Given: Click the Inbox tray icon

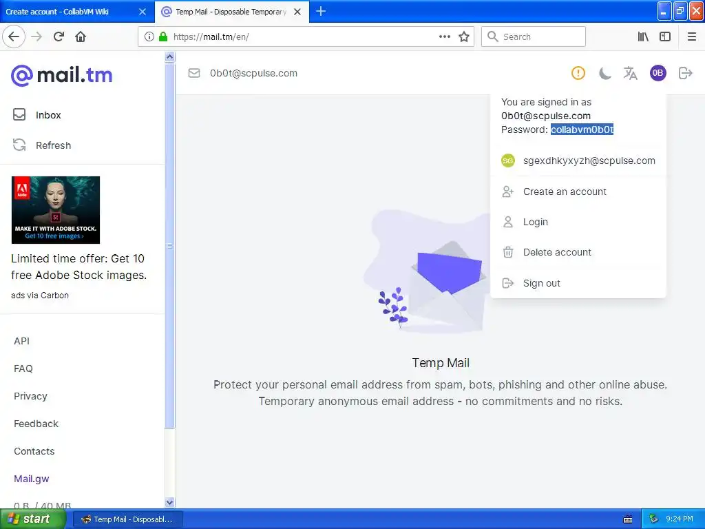Looking at the screenshot, I should click(19, 115).
